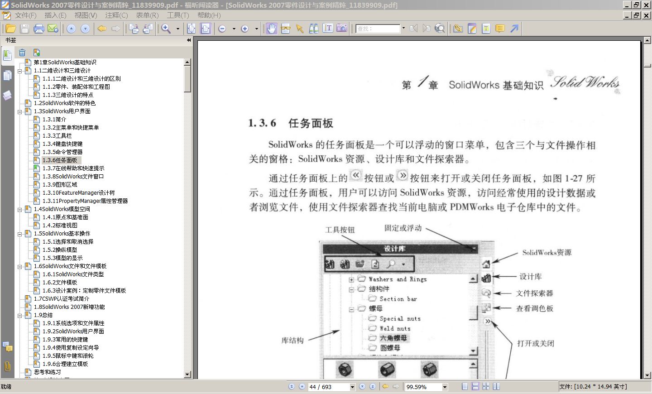Open dropdown arrow next to zoom-out button

pyautogui.click(x=234, y=29)
